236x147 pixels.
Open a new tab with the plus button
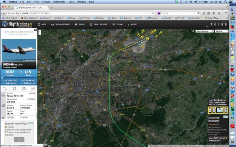pos(51,8)
